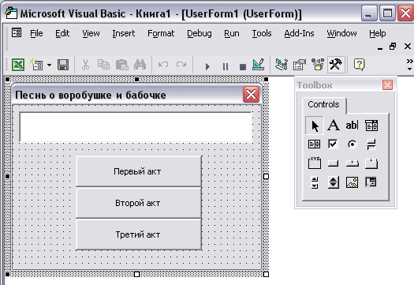Switch to the Controls tab in Toolbox
This screenshot has height=285, width=414.
point(323,104)
